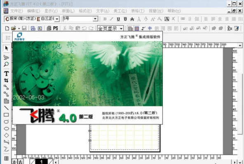Select page tab 1 at the bottom
This screenshot has height=164, width=244.
[x=41, y=162]
